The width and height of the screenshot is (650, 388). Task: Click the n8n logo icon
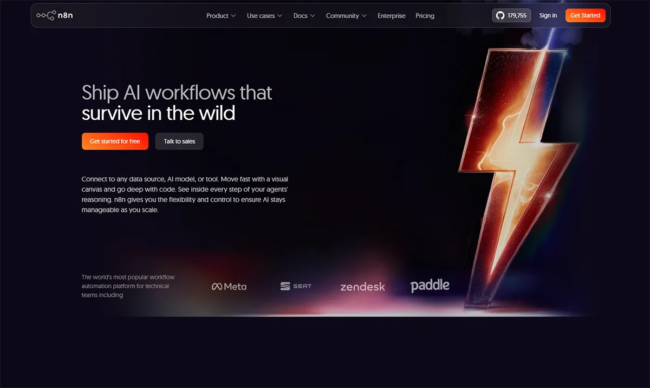(46, 16)
